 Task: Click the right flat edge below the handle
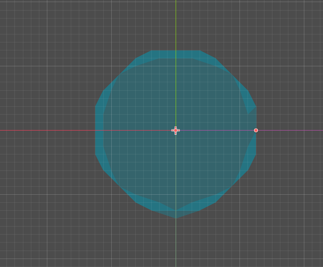(256, 144)
